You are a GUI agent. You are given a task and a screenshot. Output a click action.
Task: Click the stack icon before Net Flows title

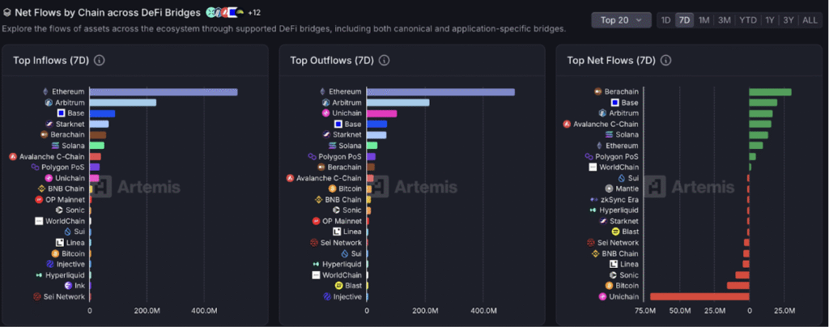(x=6, y=12)
